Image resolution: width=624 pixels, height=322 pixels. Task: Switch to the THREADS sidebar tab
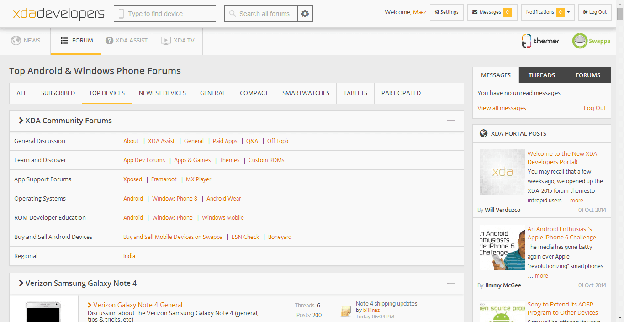click(542, 75)
